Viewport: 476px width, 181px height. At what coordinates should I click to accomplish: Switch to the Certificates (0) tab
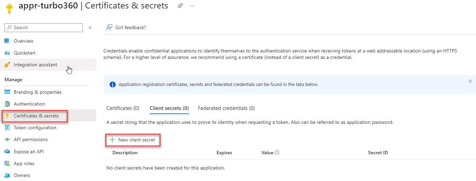123,108
